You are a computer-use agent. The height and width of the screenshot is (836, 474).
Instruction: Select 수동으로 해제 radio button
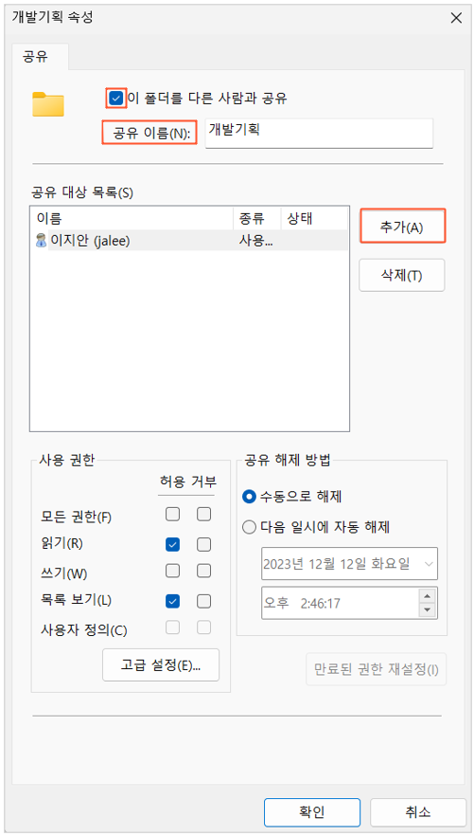tap(249, 497)
